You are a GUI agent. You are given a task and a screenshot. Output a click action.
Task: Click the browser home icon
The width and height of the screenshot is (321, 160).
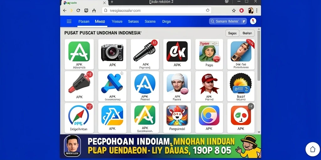(94, 10)
